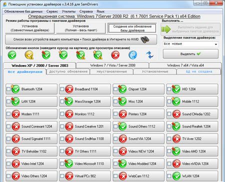Image resolution: width=225 pixels, height=182 pixels.
Task: Click the Misc 1204 package button
Action: click(x=138, y=101)
